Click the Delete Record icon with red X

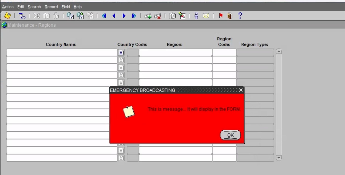tap(157, 16)
